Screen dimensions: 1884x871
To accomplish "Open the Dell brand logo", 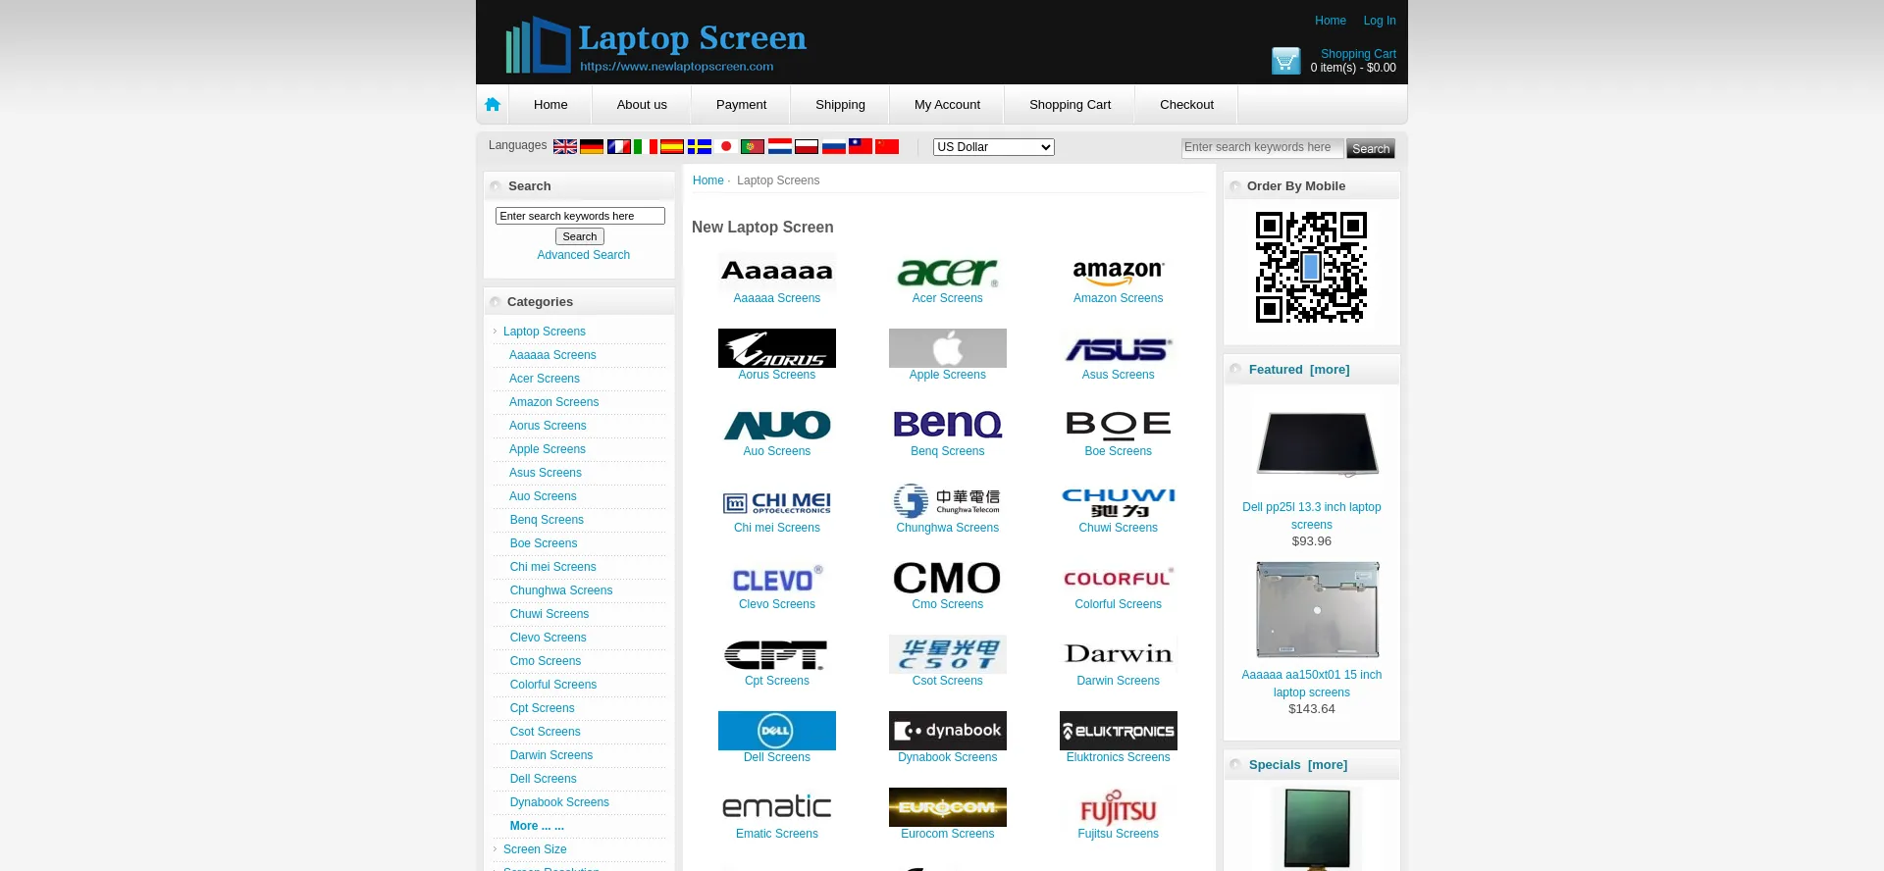I will (777, 731).
